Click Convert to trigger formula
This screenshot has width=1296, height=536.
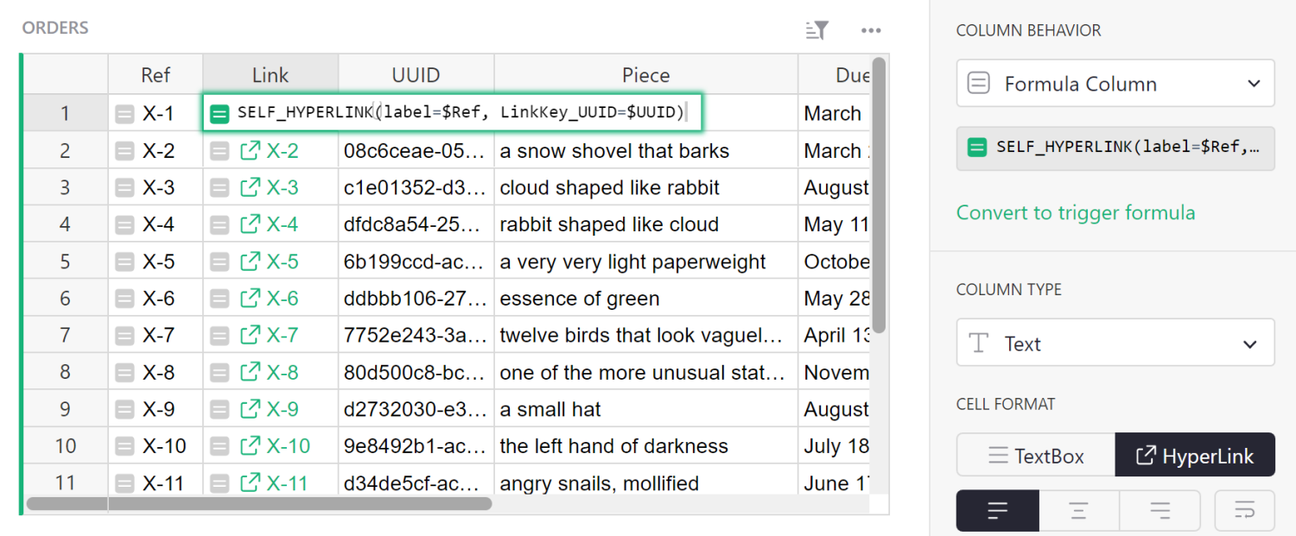tap(1076, 212)
